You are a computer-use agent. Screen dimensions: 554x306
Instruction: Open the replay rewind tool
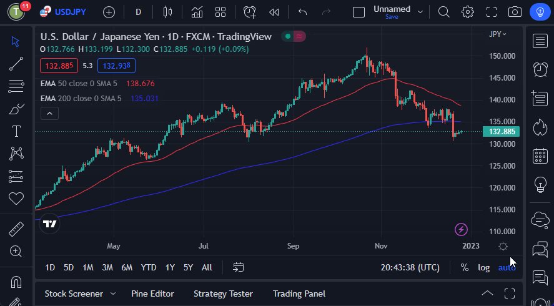(x=274, y=12)
